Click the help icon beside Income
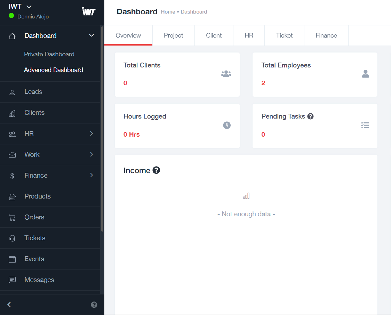The width and height of the screenshot is (391, 315). coord(157,170)
